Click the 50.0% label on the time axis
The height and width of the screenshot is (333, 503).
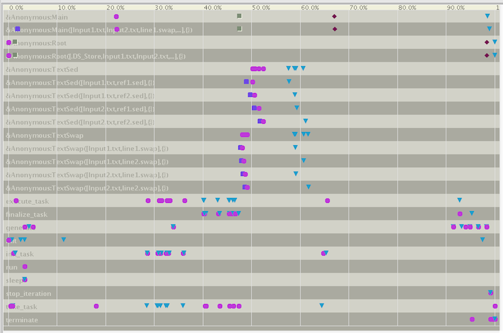[261, 8]
